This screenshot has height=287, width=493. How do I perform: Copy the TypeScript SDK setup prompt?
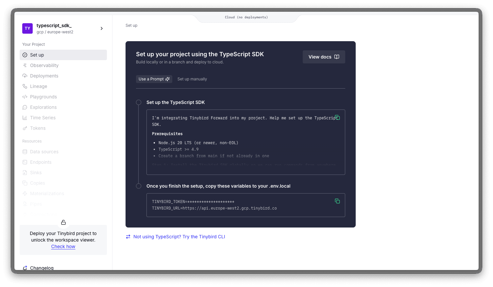337,117
